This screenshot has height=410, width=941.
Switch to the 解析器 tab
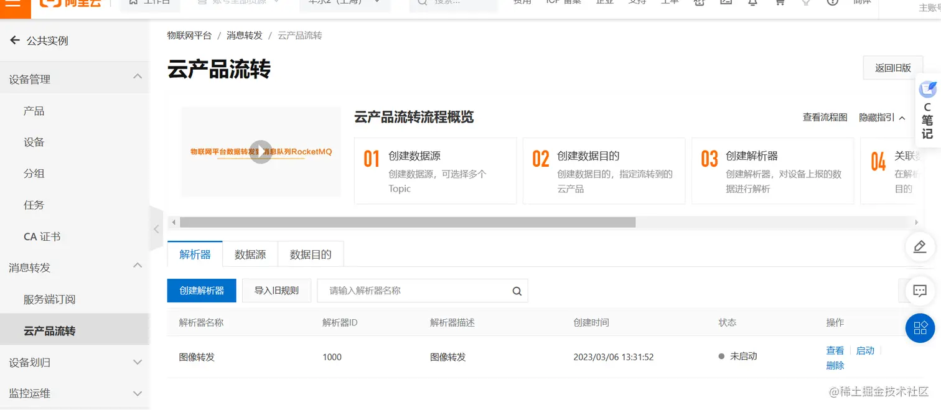(x=195, y=254)
